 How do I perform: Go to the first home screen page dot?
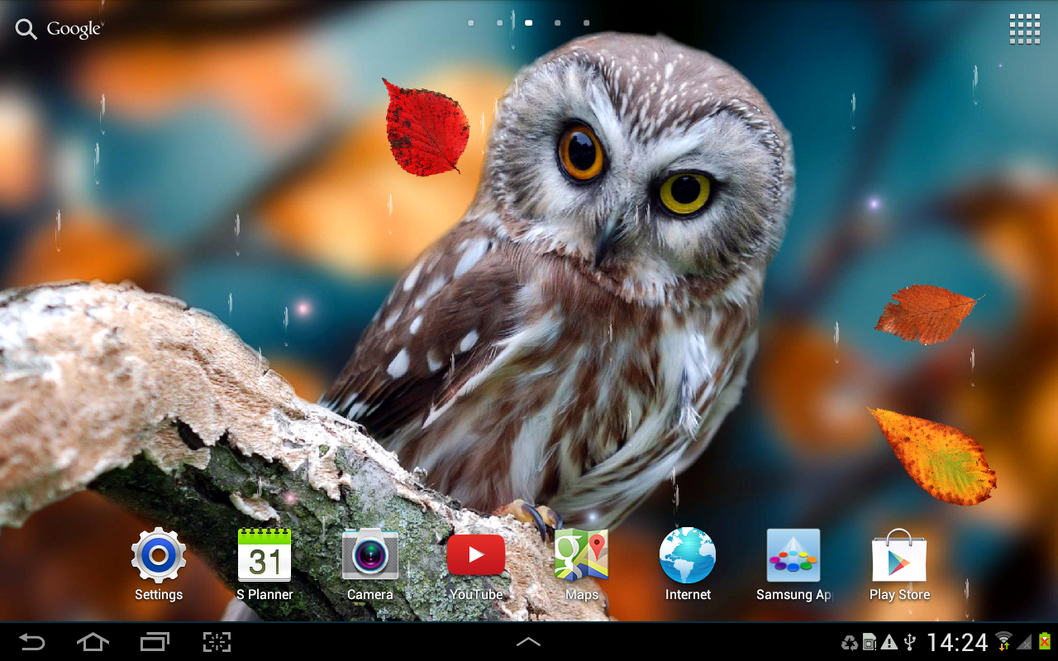pyautogui.click(x=471, y=23)
